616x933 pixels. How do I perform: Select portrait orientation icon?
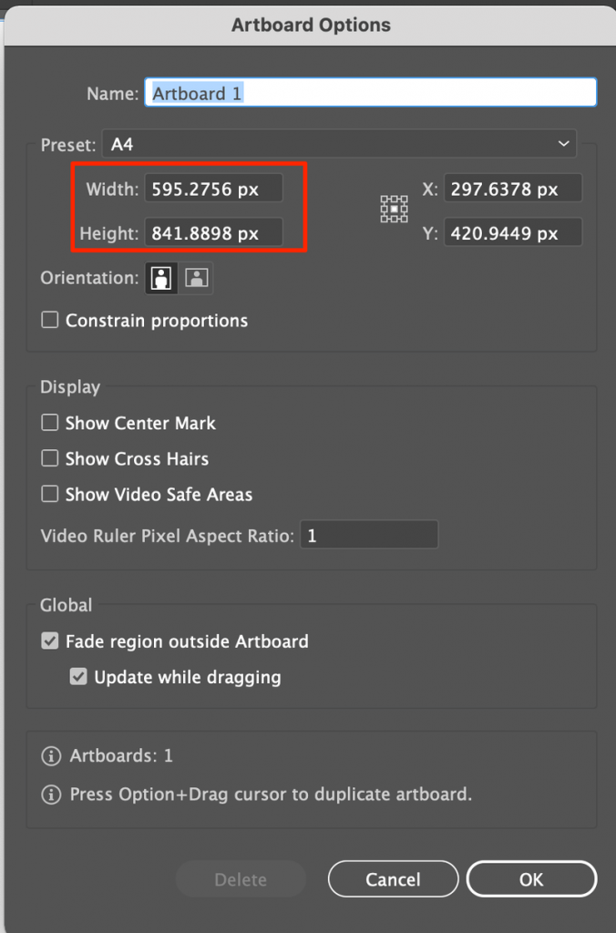pos(161,278)
